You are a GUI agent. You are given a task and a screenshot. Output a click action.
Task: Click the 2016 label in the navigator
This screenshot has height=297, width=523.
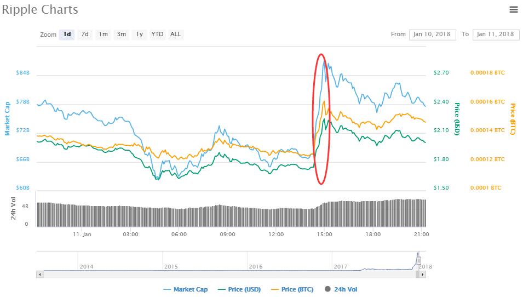256,267
